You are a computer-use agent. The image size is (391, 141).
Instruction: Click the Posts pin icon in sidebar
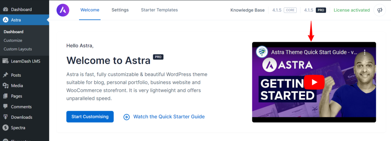(x=5, y=75)
